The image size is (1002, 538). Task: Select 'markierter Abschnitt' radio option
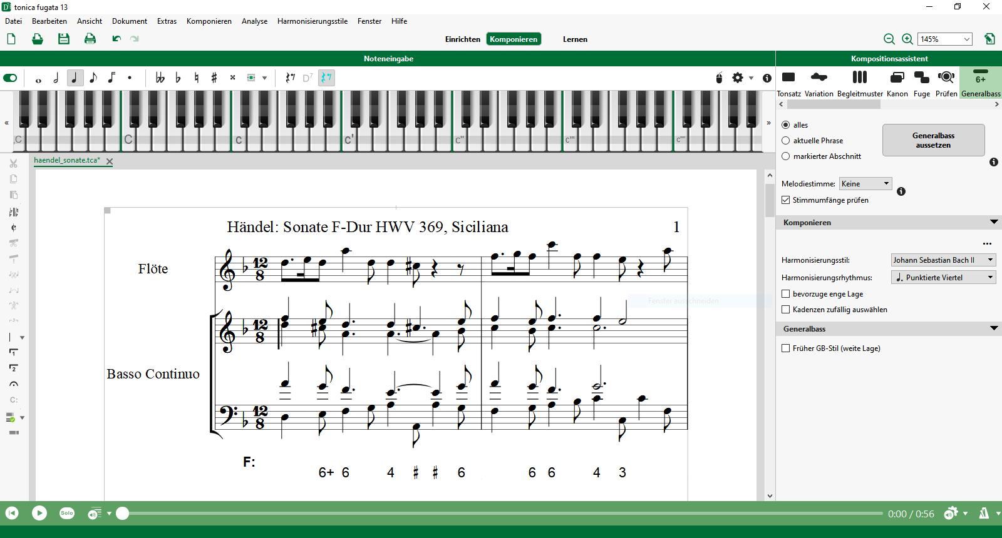click(x=785, y=156)
